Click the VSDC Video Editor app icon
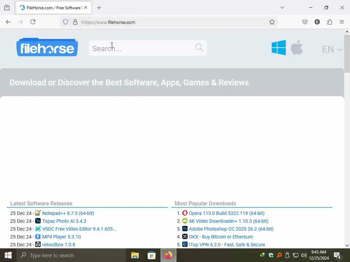The image size is (350, 262). [x=38, y=229]
